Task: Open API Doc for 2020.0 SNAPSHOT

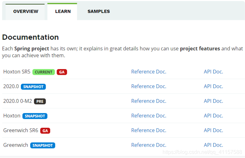Action: pyautogui.click(x=213, y=86)
